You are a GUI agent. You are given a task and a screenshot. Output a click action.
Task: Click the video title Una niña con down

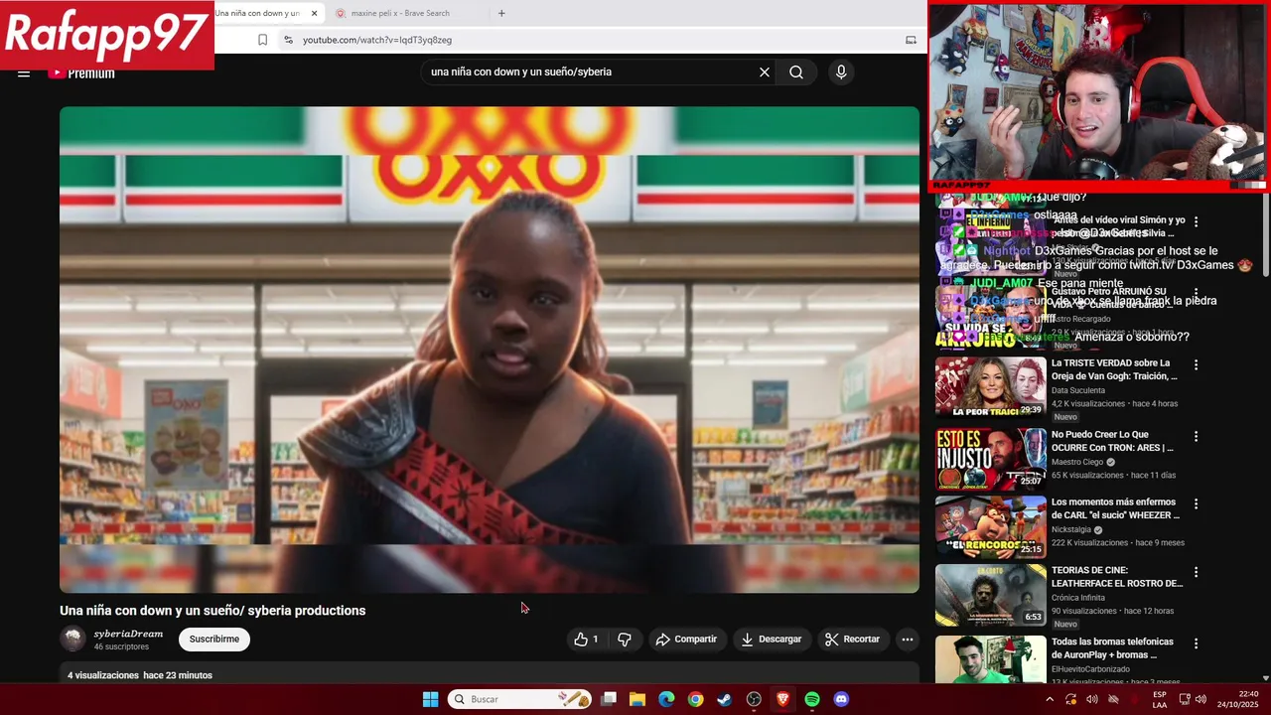[x=212, y=611]
